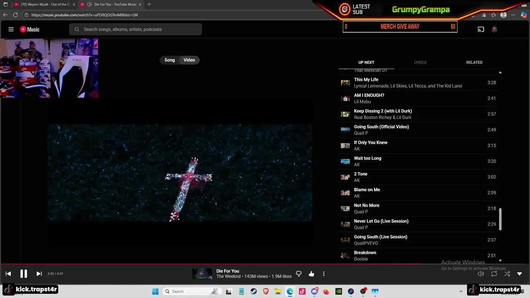Open browser profile icon

pos(503,15)
